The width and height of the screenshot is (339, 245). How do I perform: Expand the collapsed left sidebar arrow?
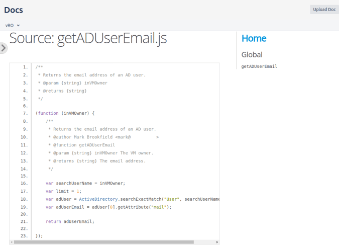[x=4, y=48]
